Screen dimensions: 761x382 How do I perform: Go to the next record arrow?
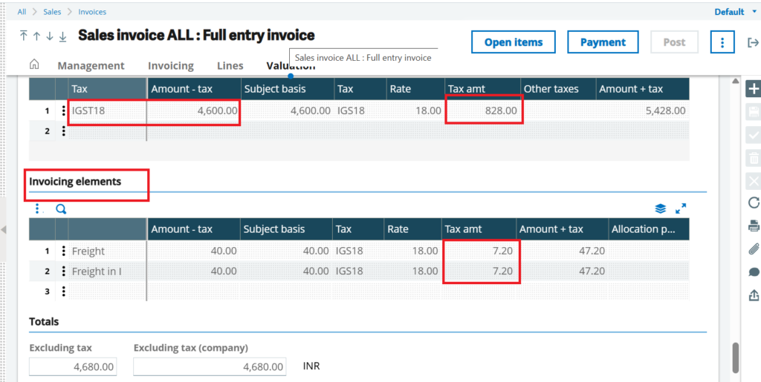coord(50,36)
